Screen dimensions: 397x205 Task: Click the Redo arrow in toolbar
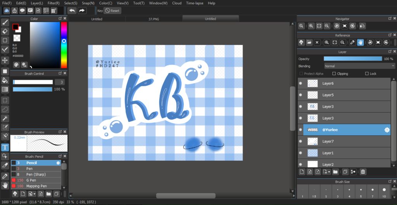coord(82,10)
